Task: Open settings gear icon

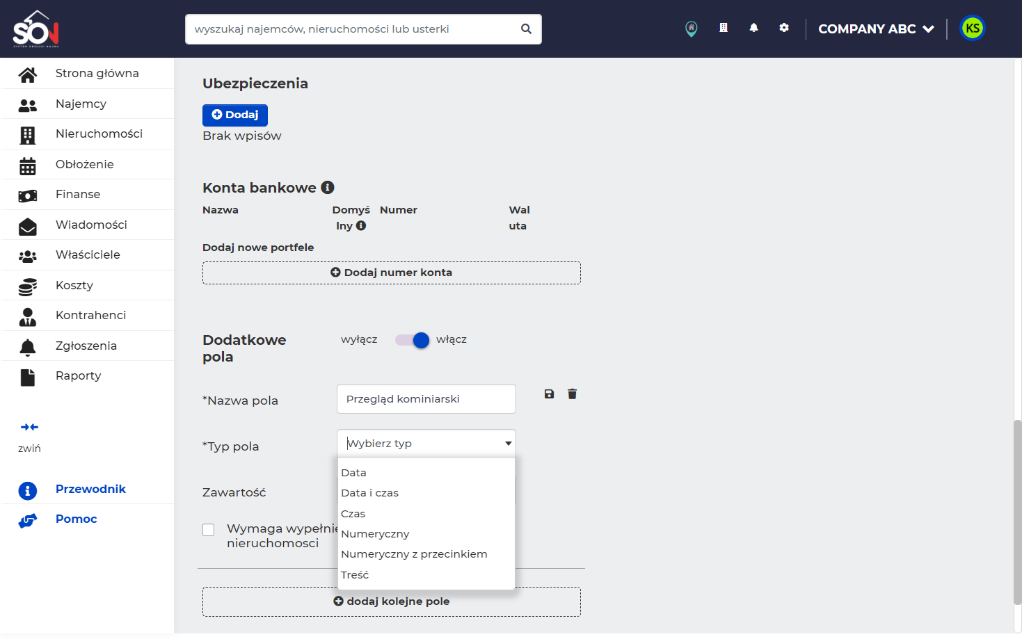Action: [x=784, y=28]
